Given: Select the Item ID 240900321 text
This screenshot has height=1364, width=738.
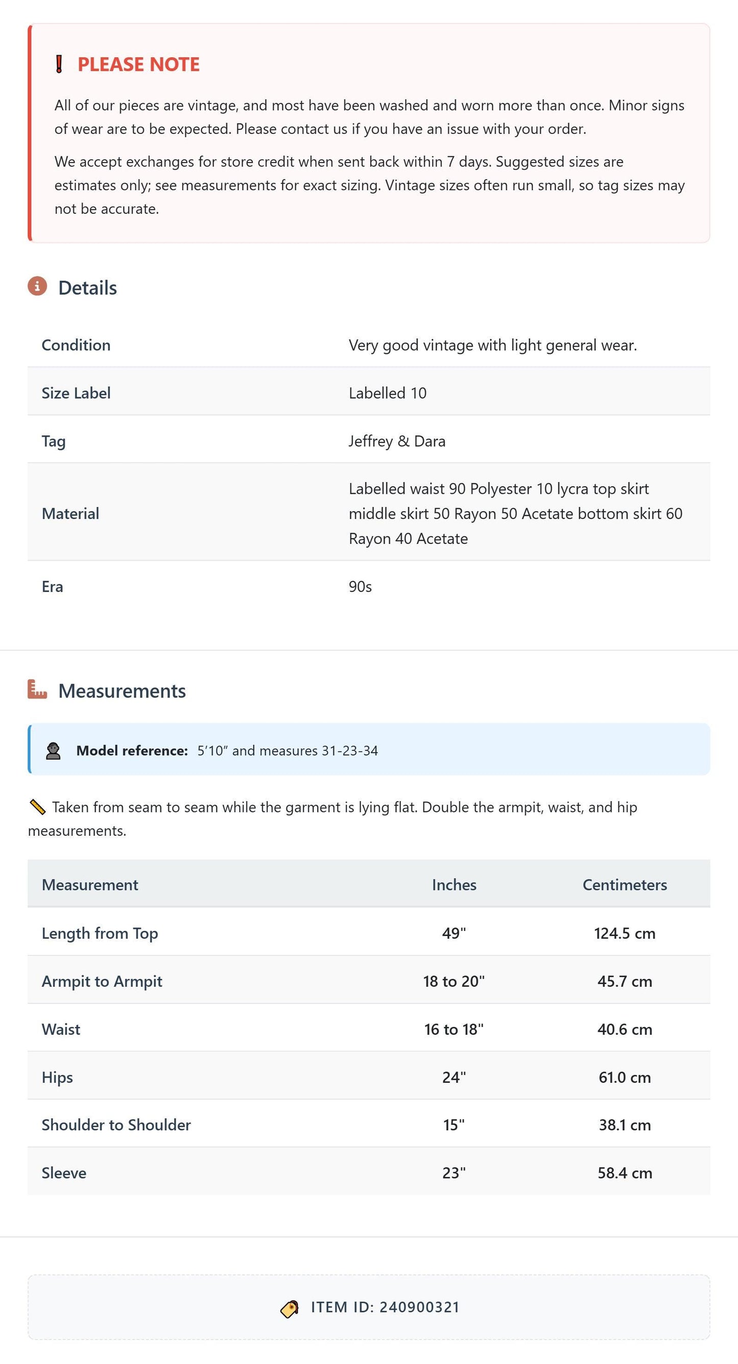Looking at the screenshot, I should (385, 1307).
